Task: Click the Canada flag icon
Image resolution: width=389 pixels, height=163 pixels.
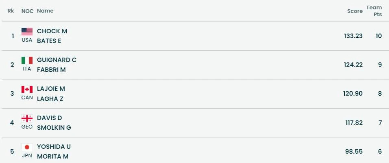Action: 27,89
